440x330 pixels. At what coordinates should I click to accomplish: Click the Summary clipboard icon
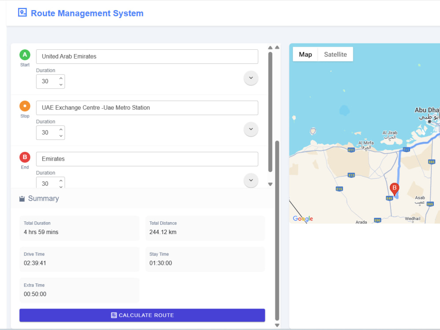pos(22,199)
